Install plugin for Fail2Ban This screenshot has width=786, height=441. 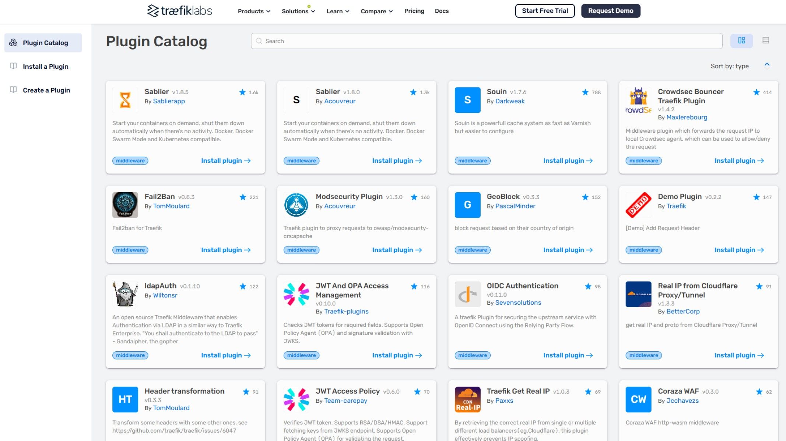tap(226, 250)
